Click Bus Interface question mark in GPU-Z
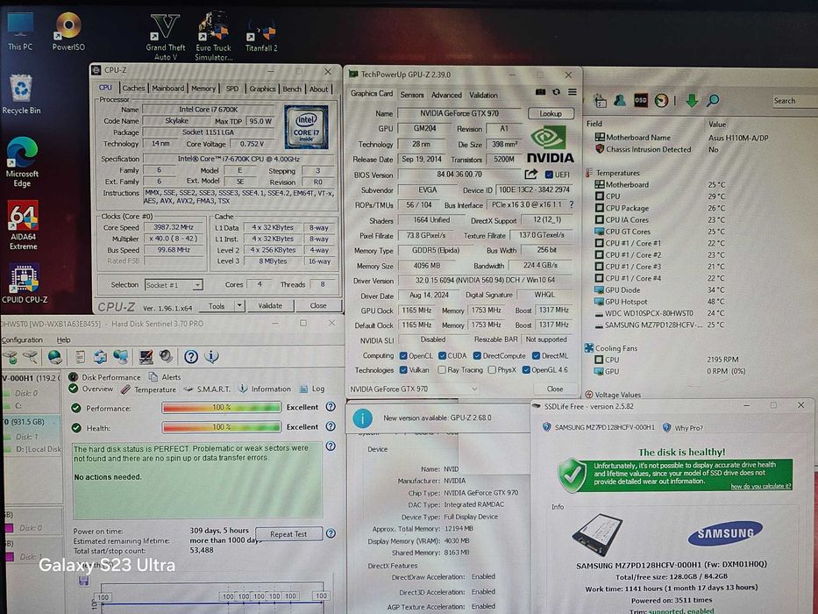 [x=572, y=204]
